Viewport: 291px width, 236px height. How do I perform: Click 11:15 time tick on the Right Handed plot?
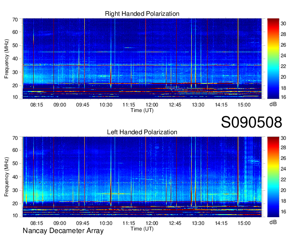(x=129, y=105)
